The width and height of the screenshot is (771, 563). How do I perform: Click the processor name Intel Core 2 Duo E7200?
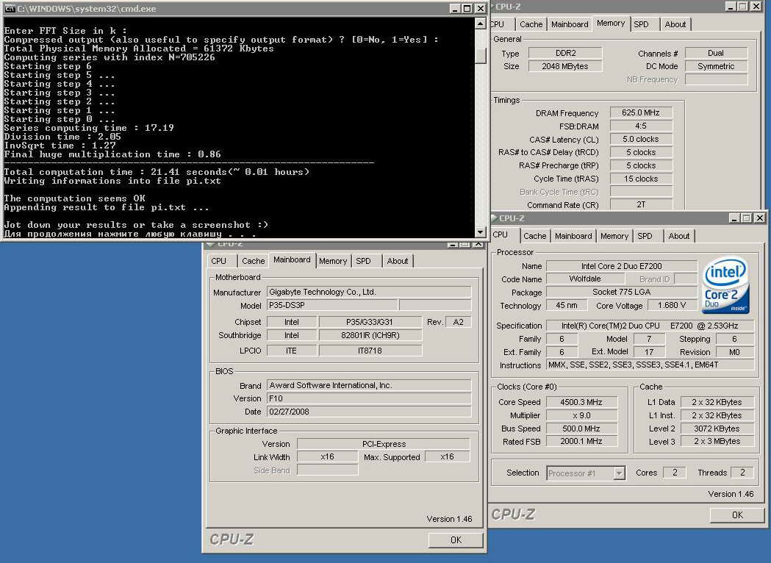[622, 266]
